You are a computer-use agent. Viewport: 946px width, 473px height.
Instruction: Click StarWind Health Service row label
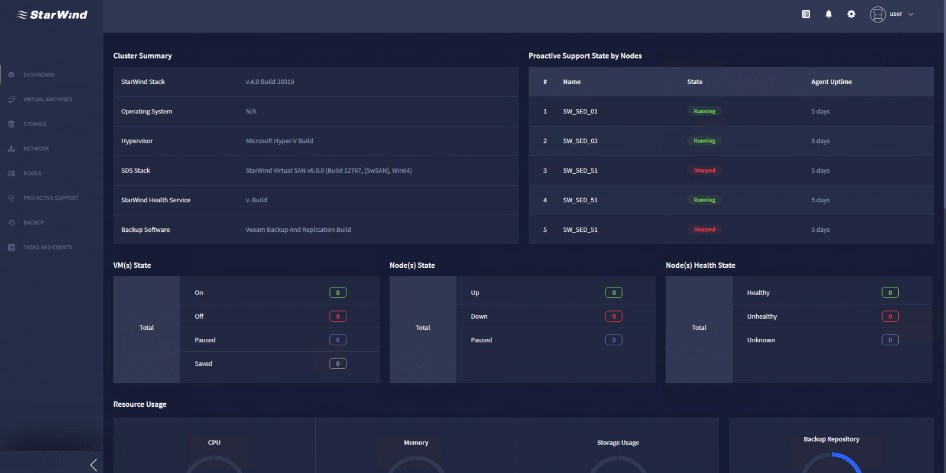(155, 200)
